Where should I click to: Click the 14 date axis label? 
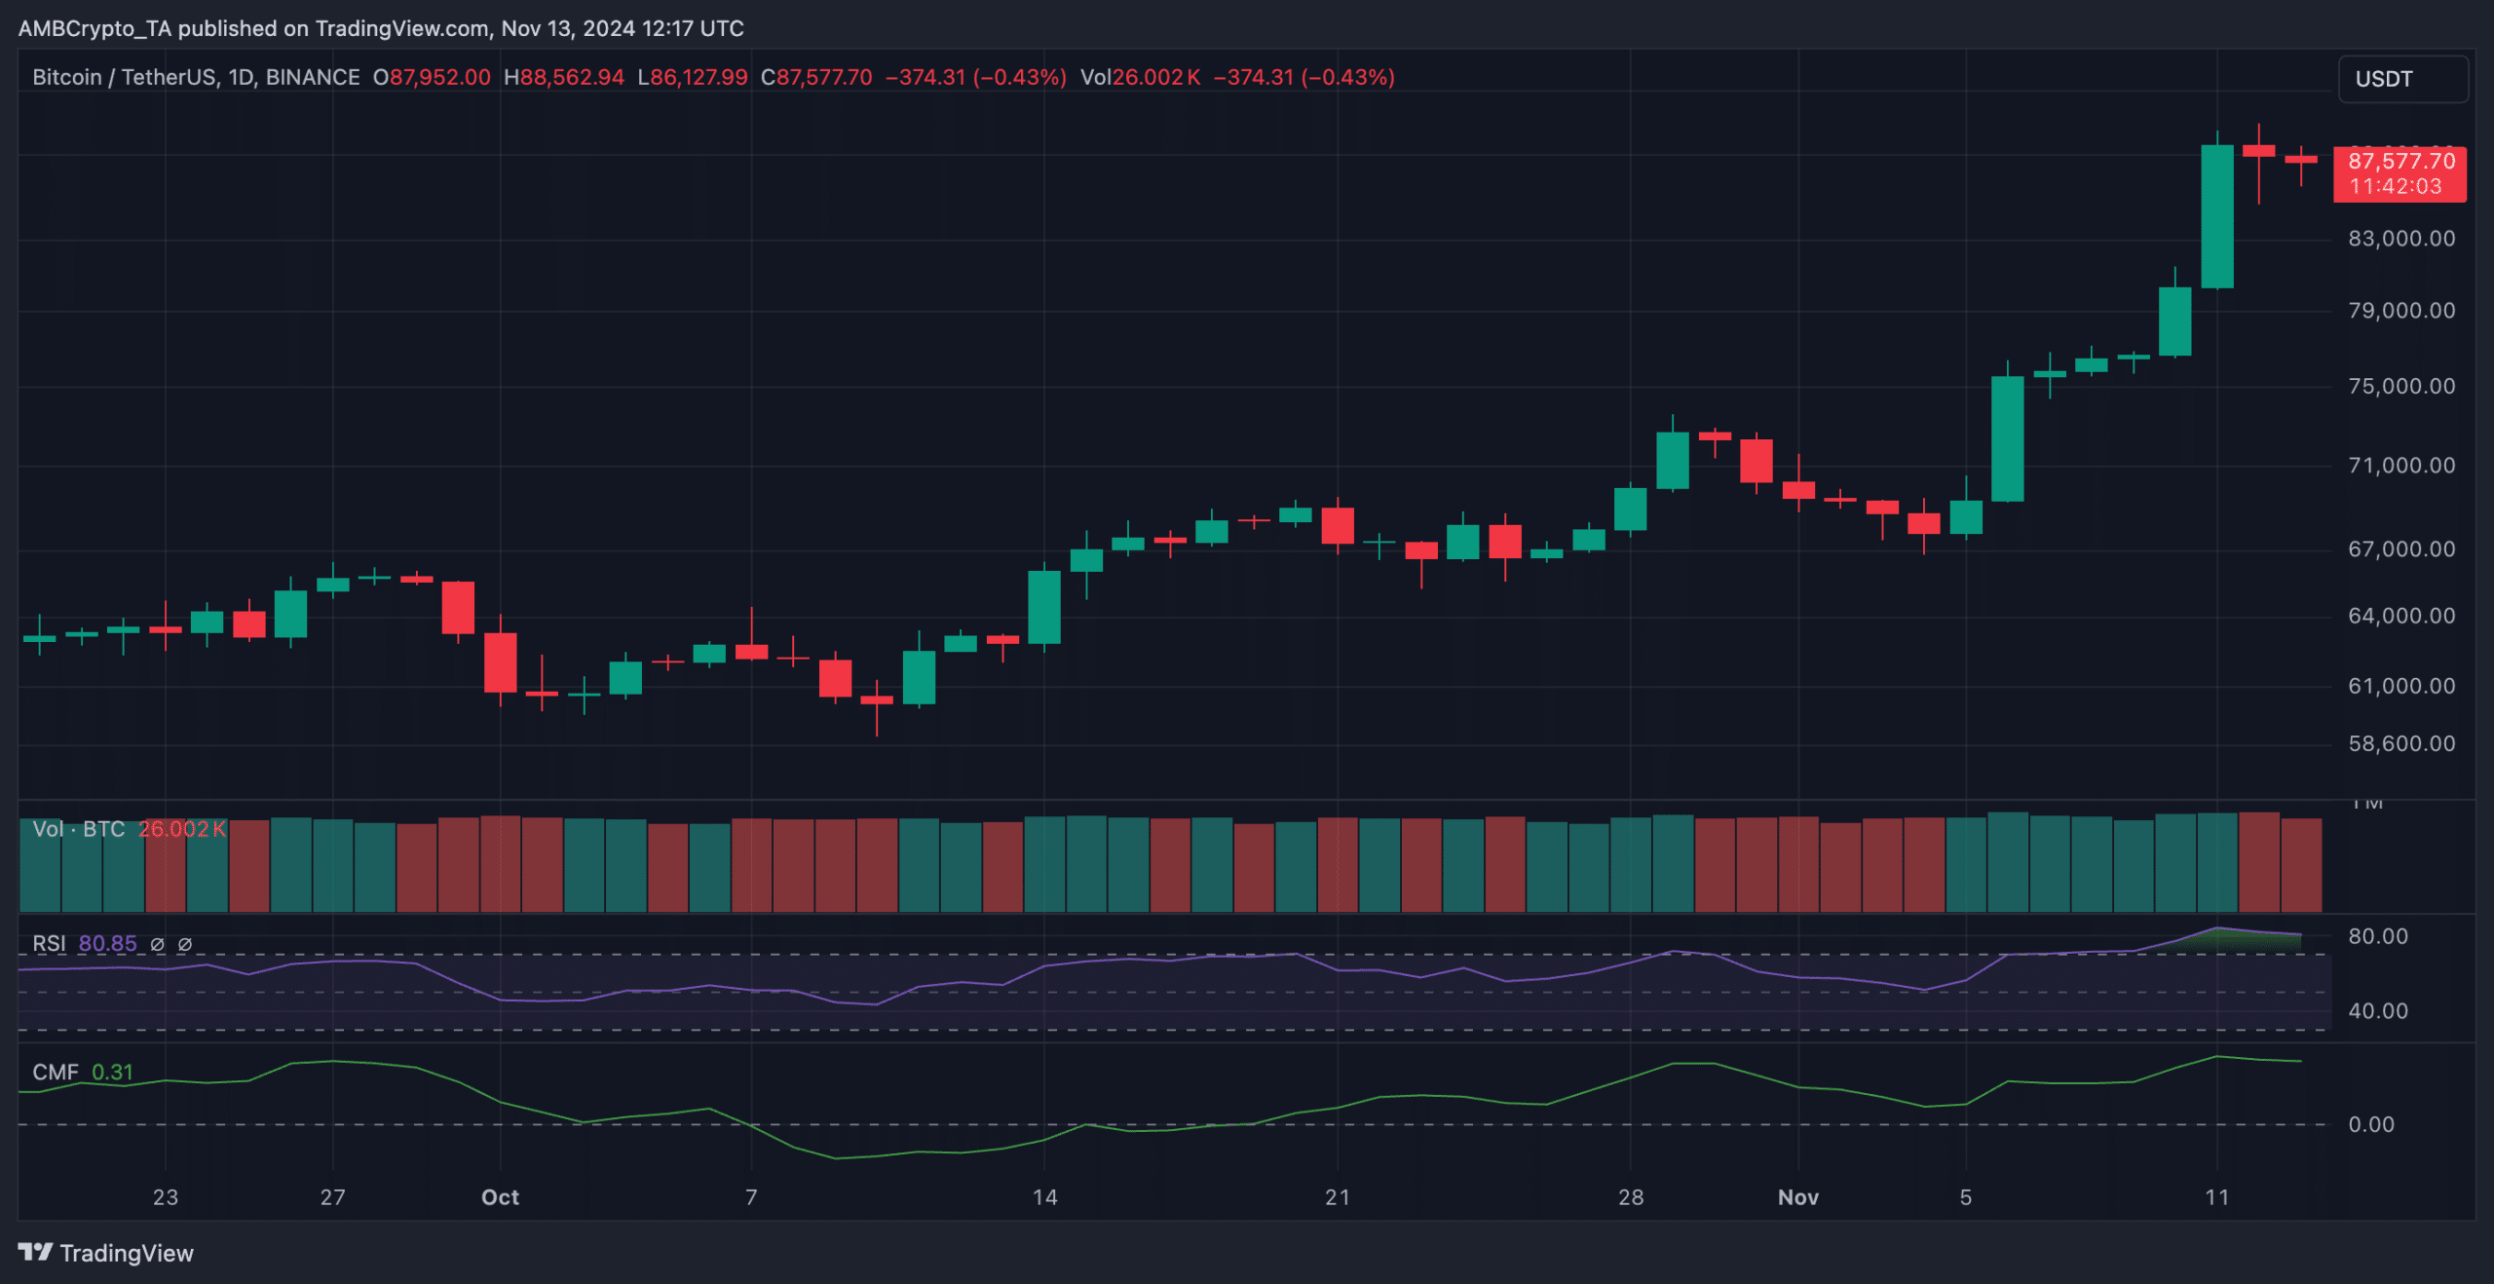pyautogui.click(x=1044, y=1197)
